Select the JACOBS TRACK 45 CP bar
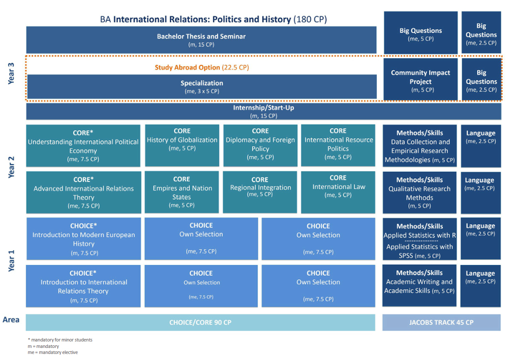The height and width of the screenshot is (363, 507). (441, 323)
